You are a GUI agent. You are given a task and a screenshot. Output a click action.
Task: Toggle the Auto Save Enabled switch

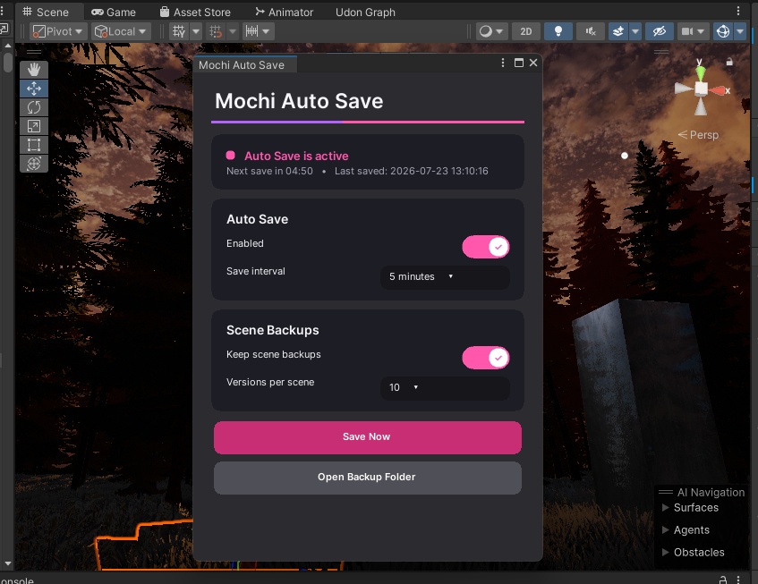point(485,247)
